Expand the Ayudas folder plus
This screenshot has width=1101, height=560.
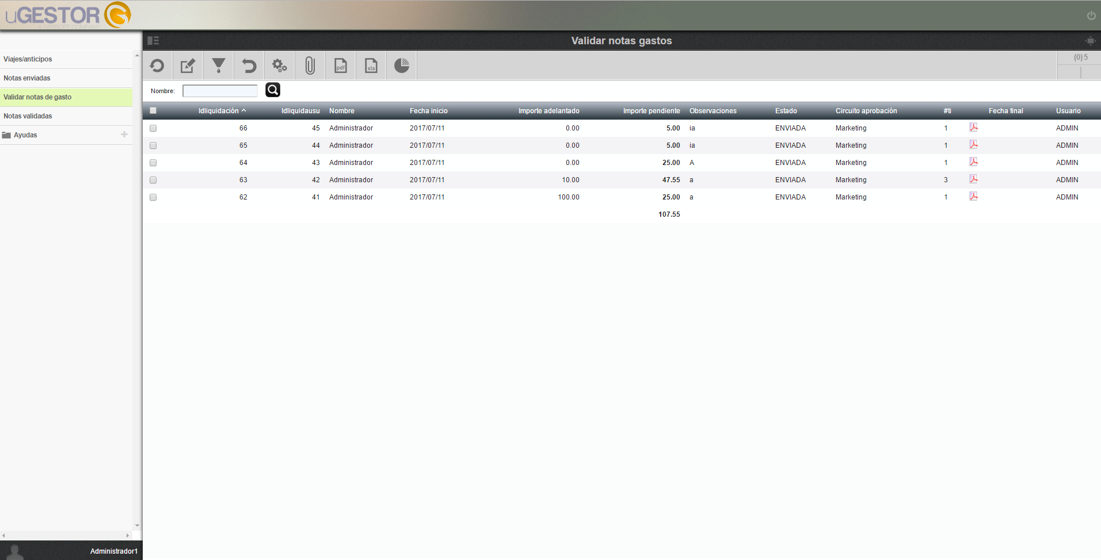tap(124, 135)
